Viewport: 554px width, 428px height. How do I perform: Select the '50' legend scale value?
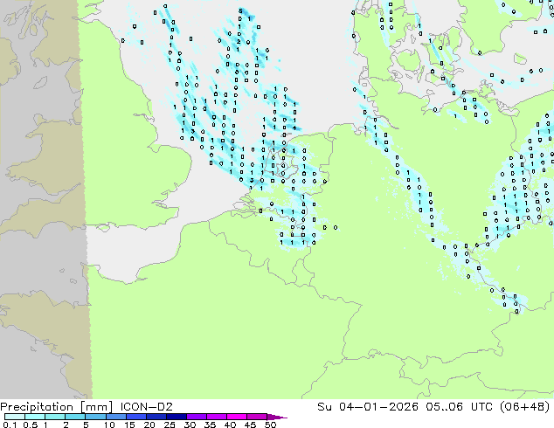coord(270,425)
